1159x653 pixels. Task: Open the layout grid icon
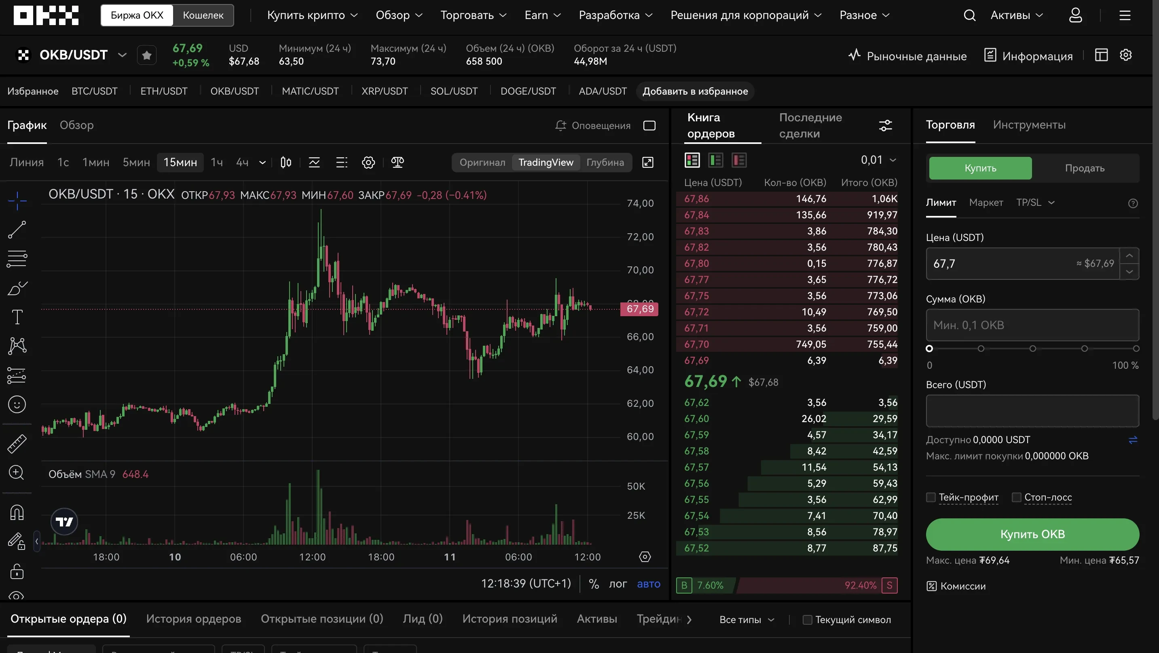click(x=1101, y=55)
